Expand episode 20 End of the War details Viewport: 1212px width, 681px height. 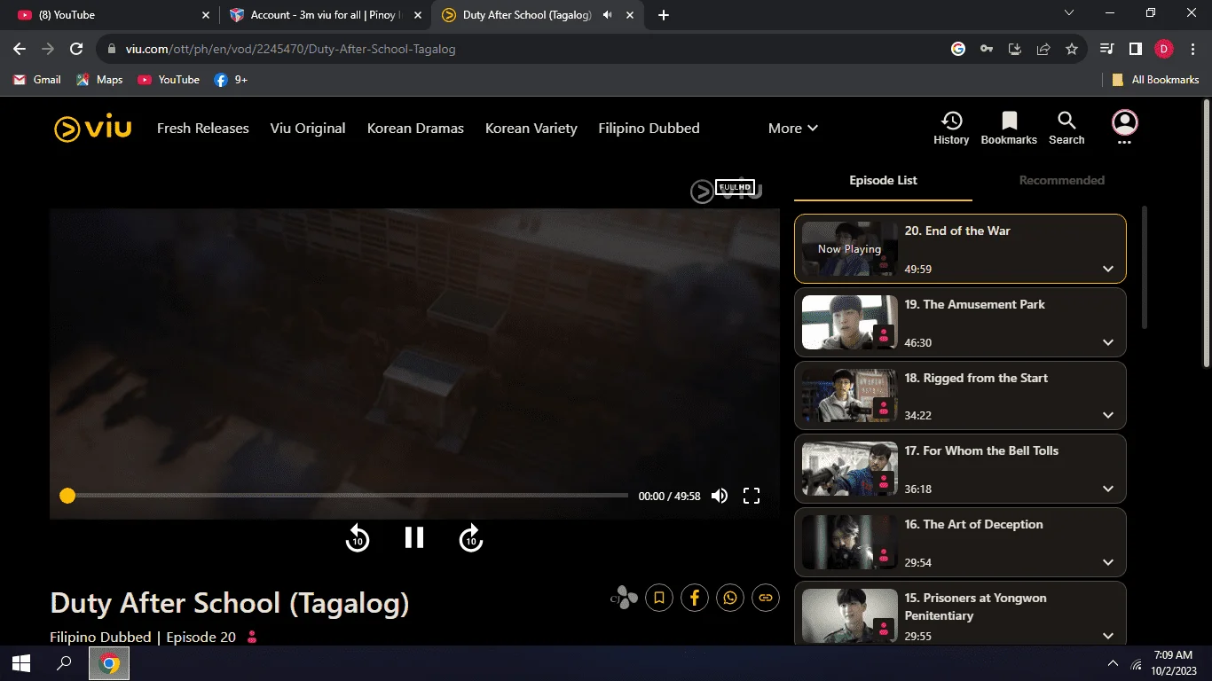tap(1108, 269)
